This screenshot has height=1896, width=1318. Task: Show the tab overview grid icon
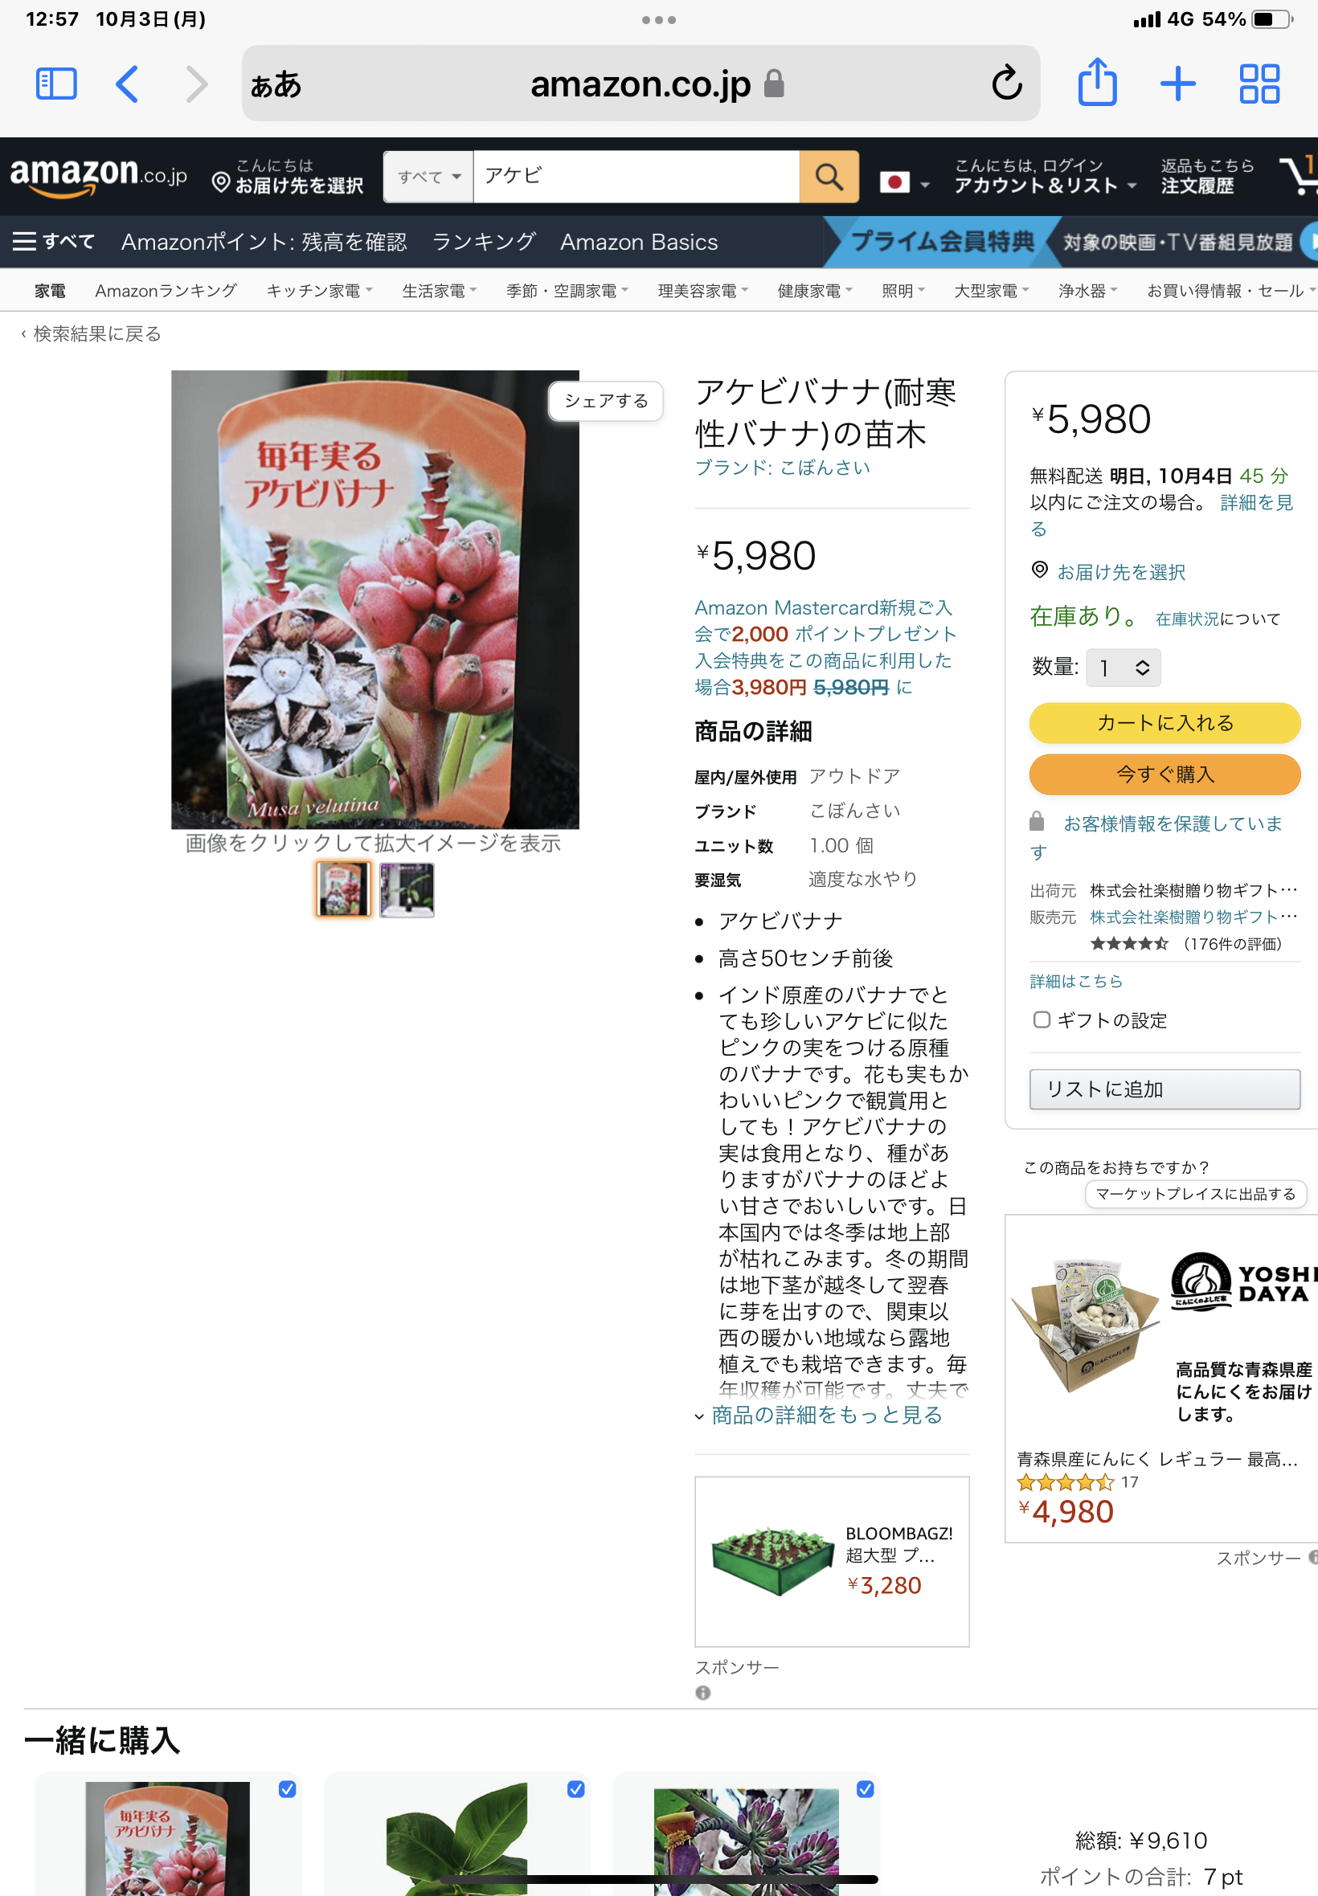pyautogui.click(x=1259, y=84)
